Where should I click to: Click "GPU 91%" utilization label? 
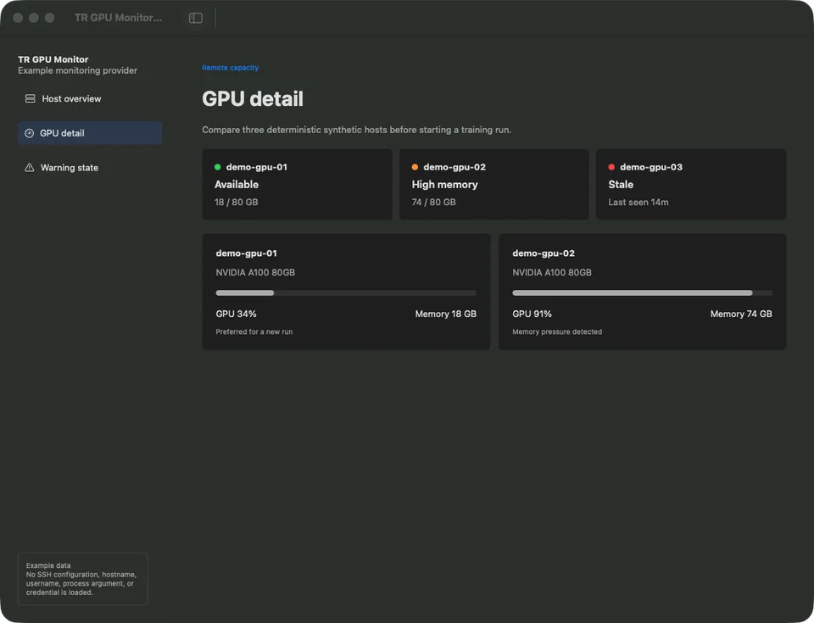click(532, 314)
